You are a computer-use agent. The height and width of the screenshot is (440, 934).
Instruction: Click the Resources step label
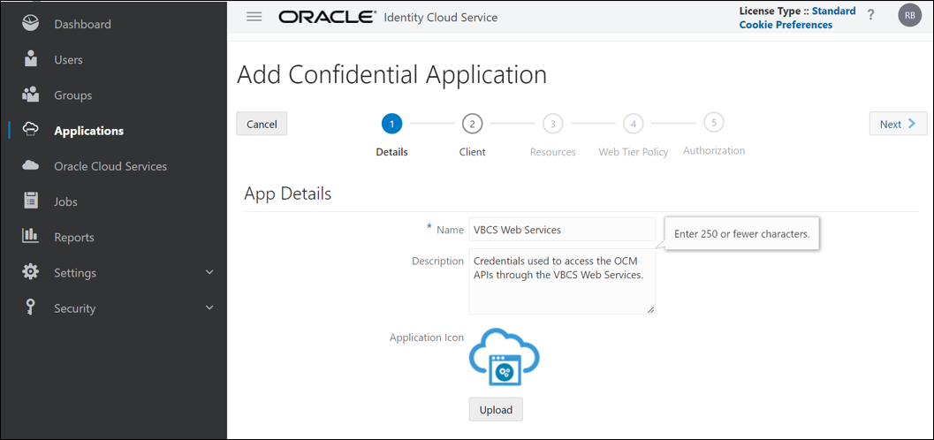point(553,152)
